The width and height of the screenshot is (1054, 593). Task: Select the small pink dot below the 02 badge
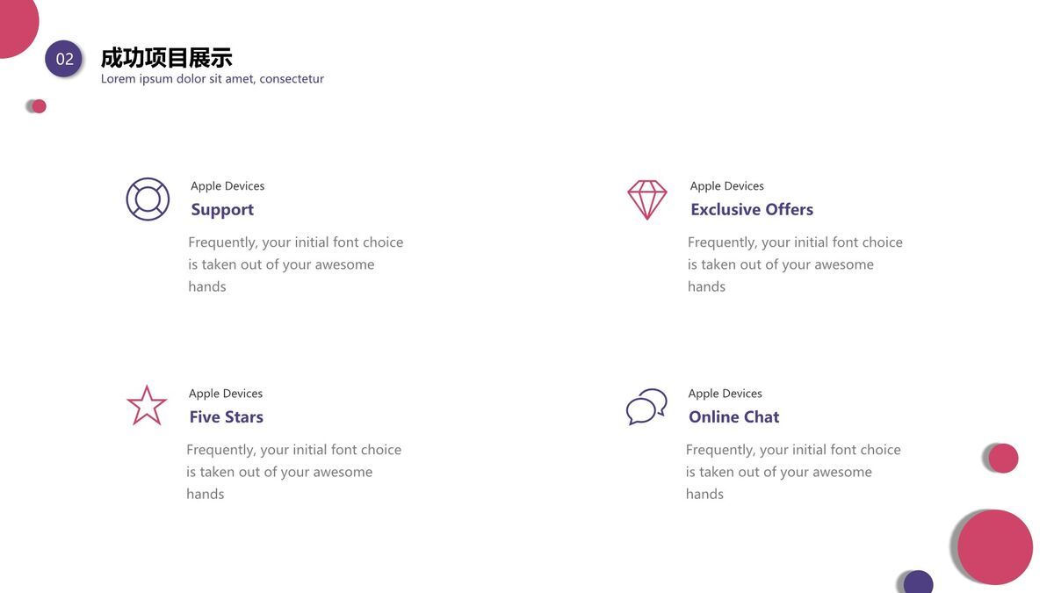tap(39, 106)
